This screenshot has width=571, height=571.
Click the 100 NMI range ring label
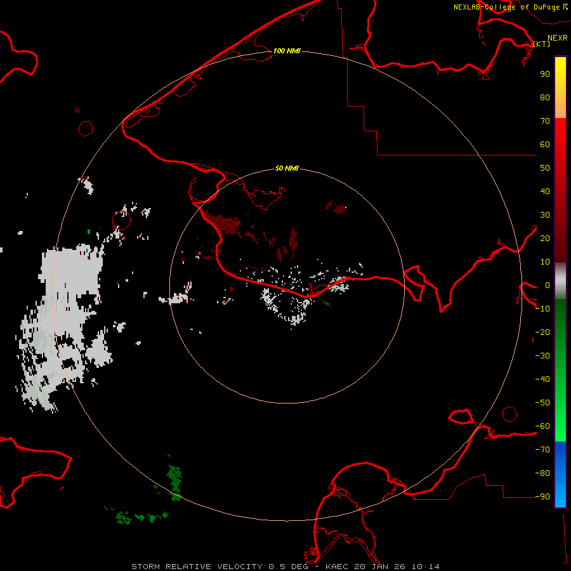point(287,51)
